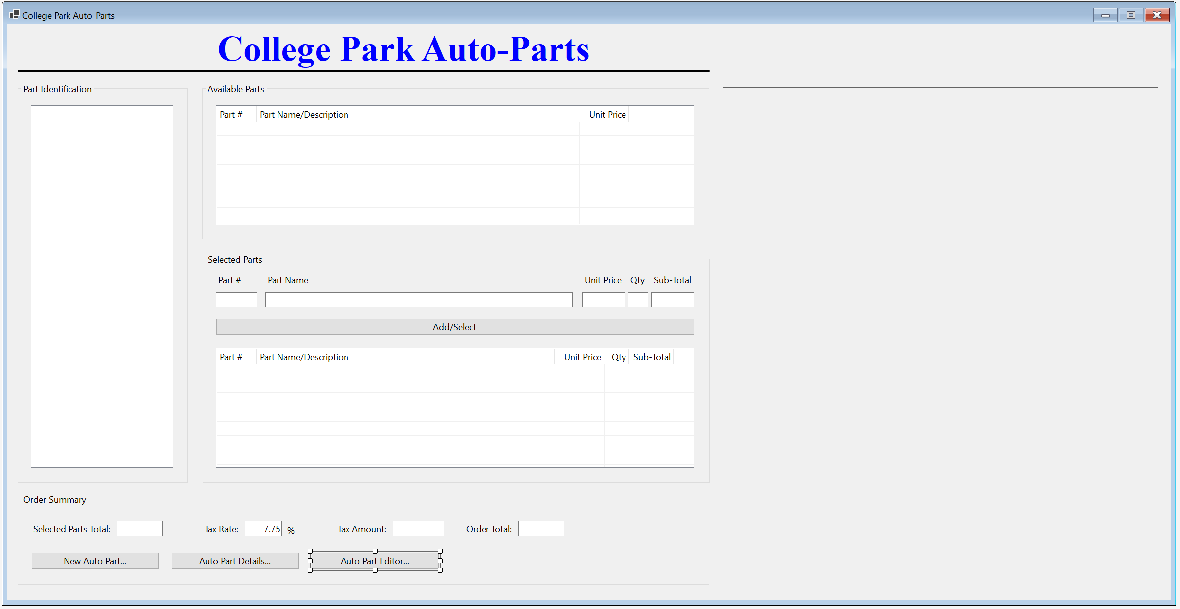Click the Part Name text box
Screen dimensions: 1180x609
tap(418, 300)
